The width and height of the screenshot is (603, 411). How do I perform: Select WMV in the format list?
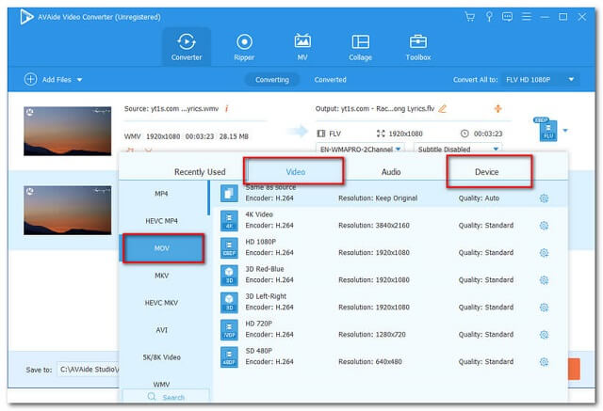click(161, 384)
